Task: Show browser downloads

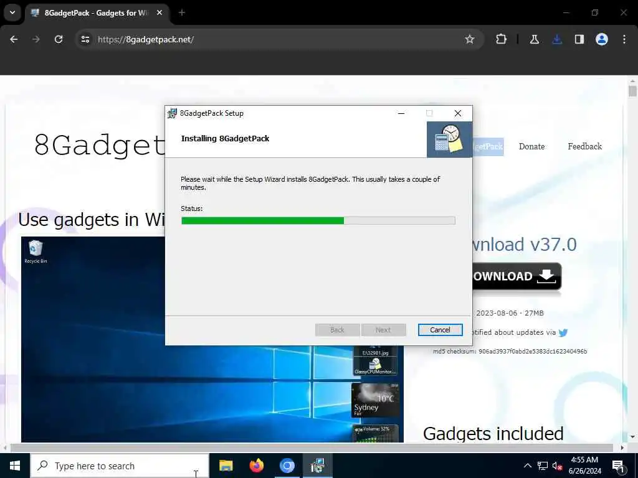Action: click(557, 39)
